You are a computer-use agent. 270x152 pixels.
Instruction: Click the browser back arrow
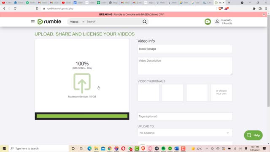coord(4,8)
